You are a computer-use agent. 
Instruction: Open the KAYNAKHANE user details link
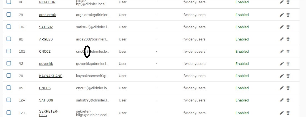click(x=52, y=76)
